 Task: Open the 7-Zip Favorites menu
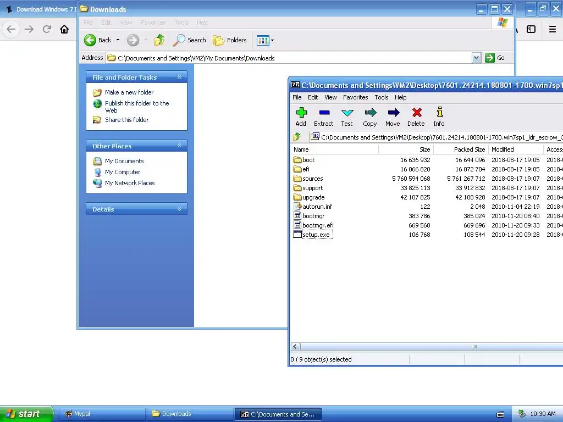(x=356, y=97)
